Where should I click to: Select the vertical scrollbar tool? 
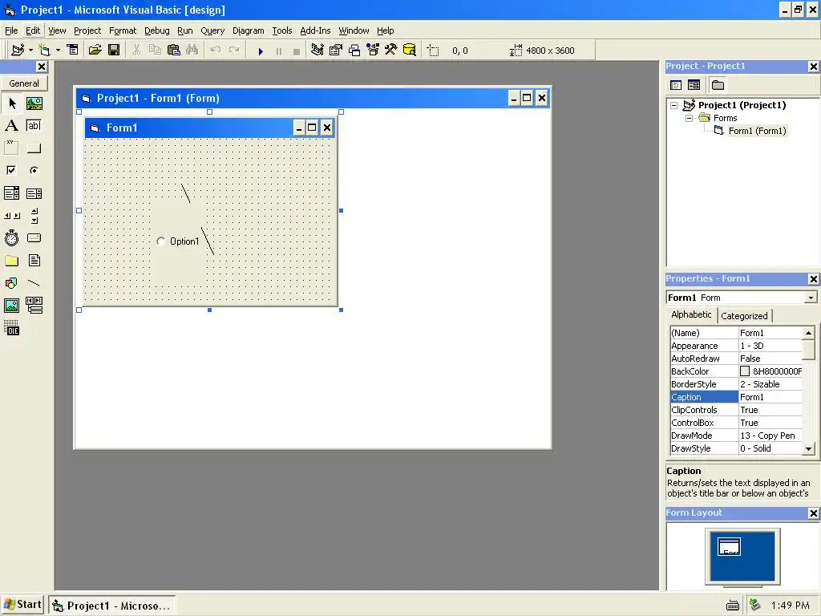pos(34,215)
